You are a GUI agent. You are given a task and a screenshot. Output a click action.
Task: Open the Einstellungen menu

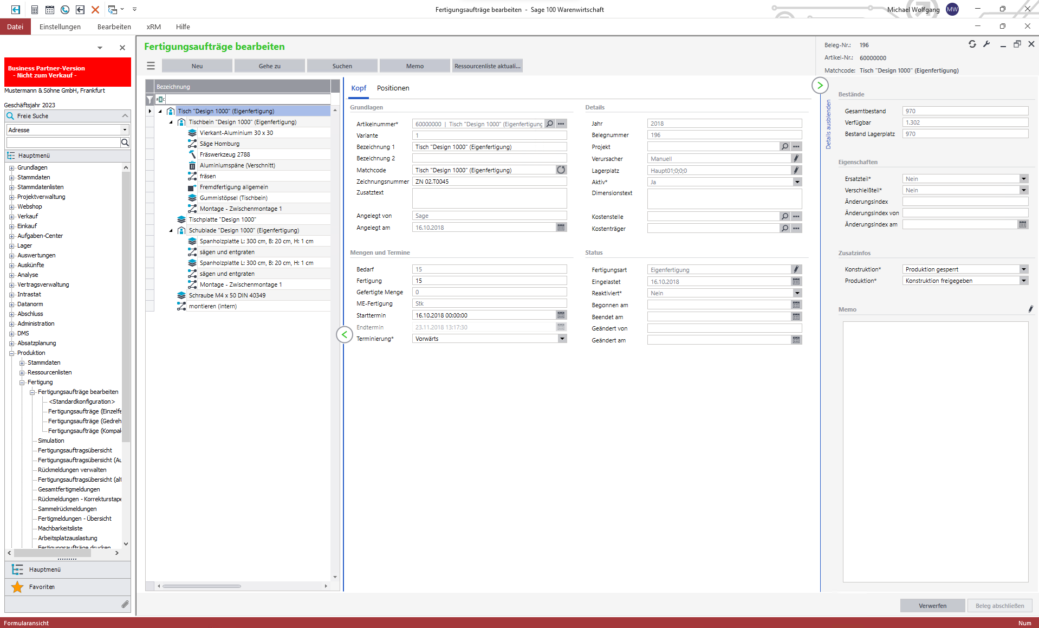60,27
